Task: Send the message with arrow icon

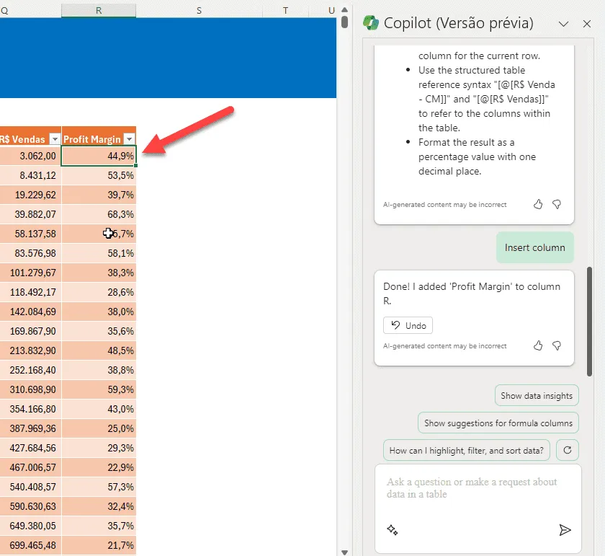Action: tap(565, 530)
